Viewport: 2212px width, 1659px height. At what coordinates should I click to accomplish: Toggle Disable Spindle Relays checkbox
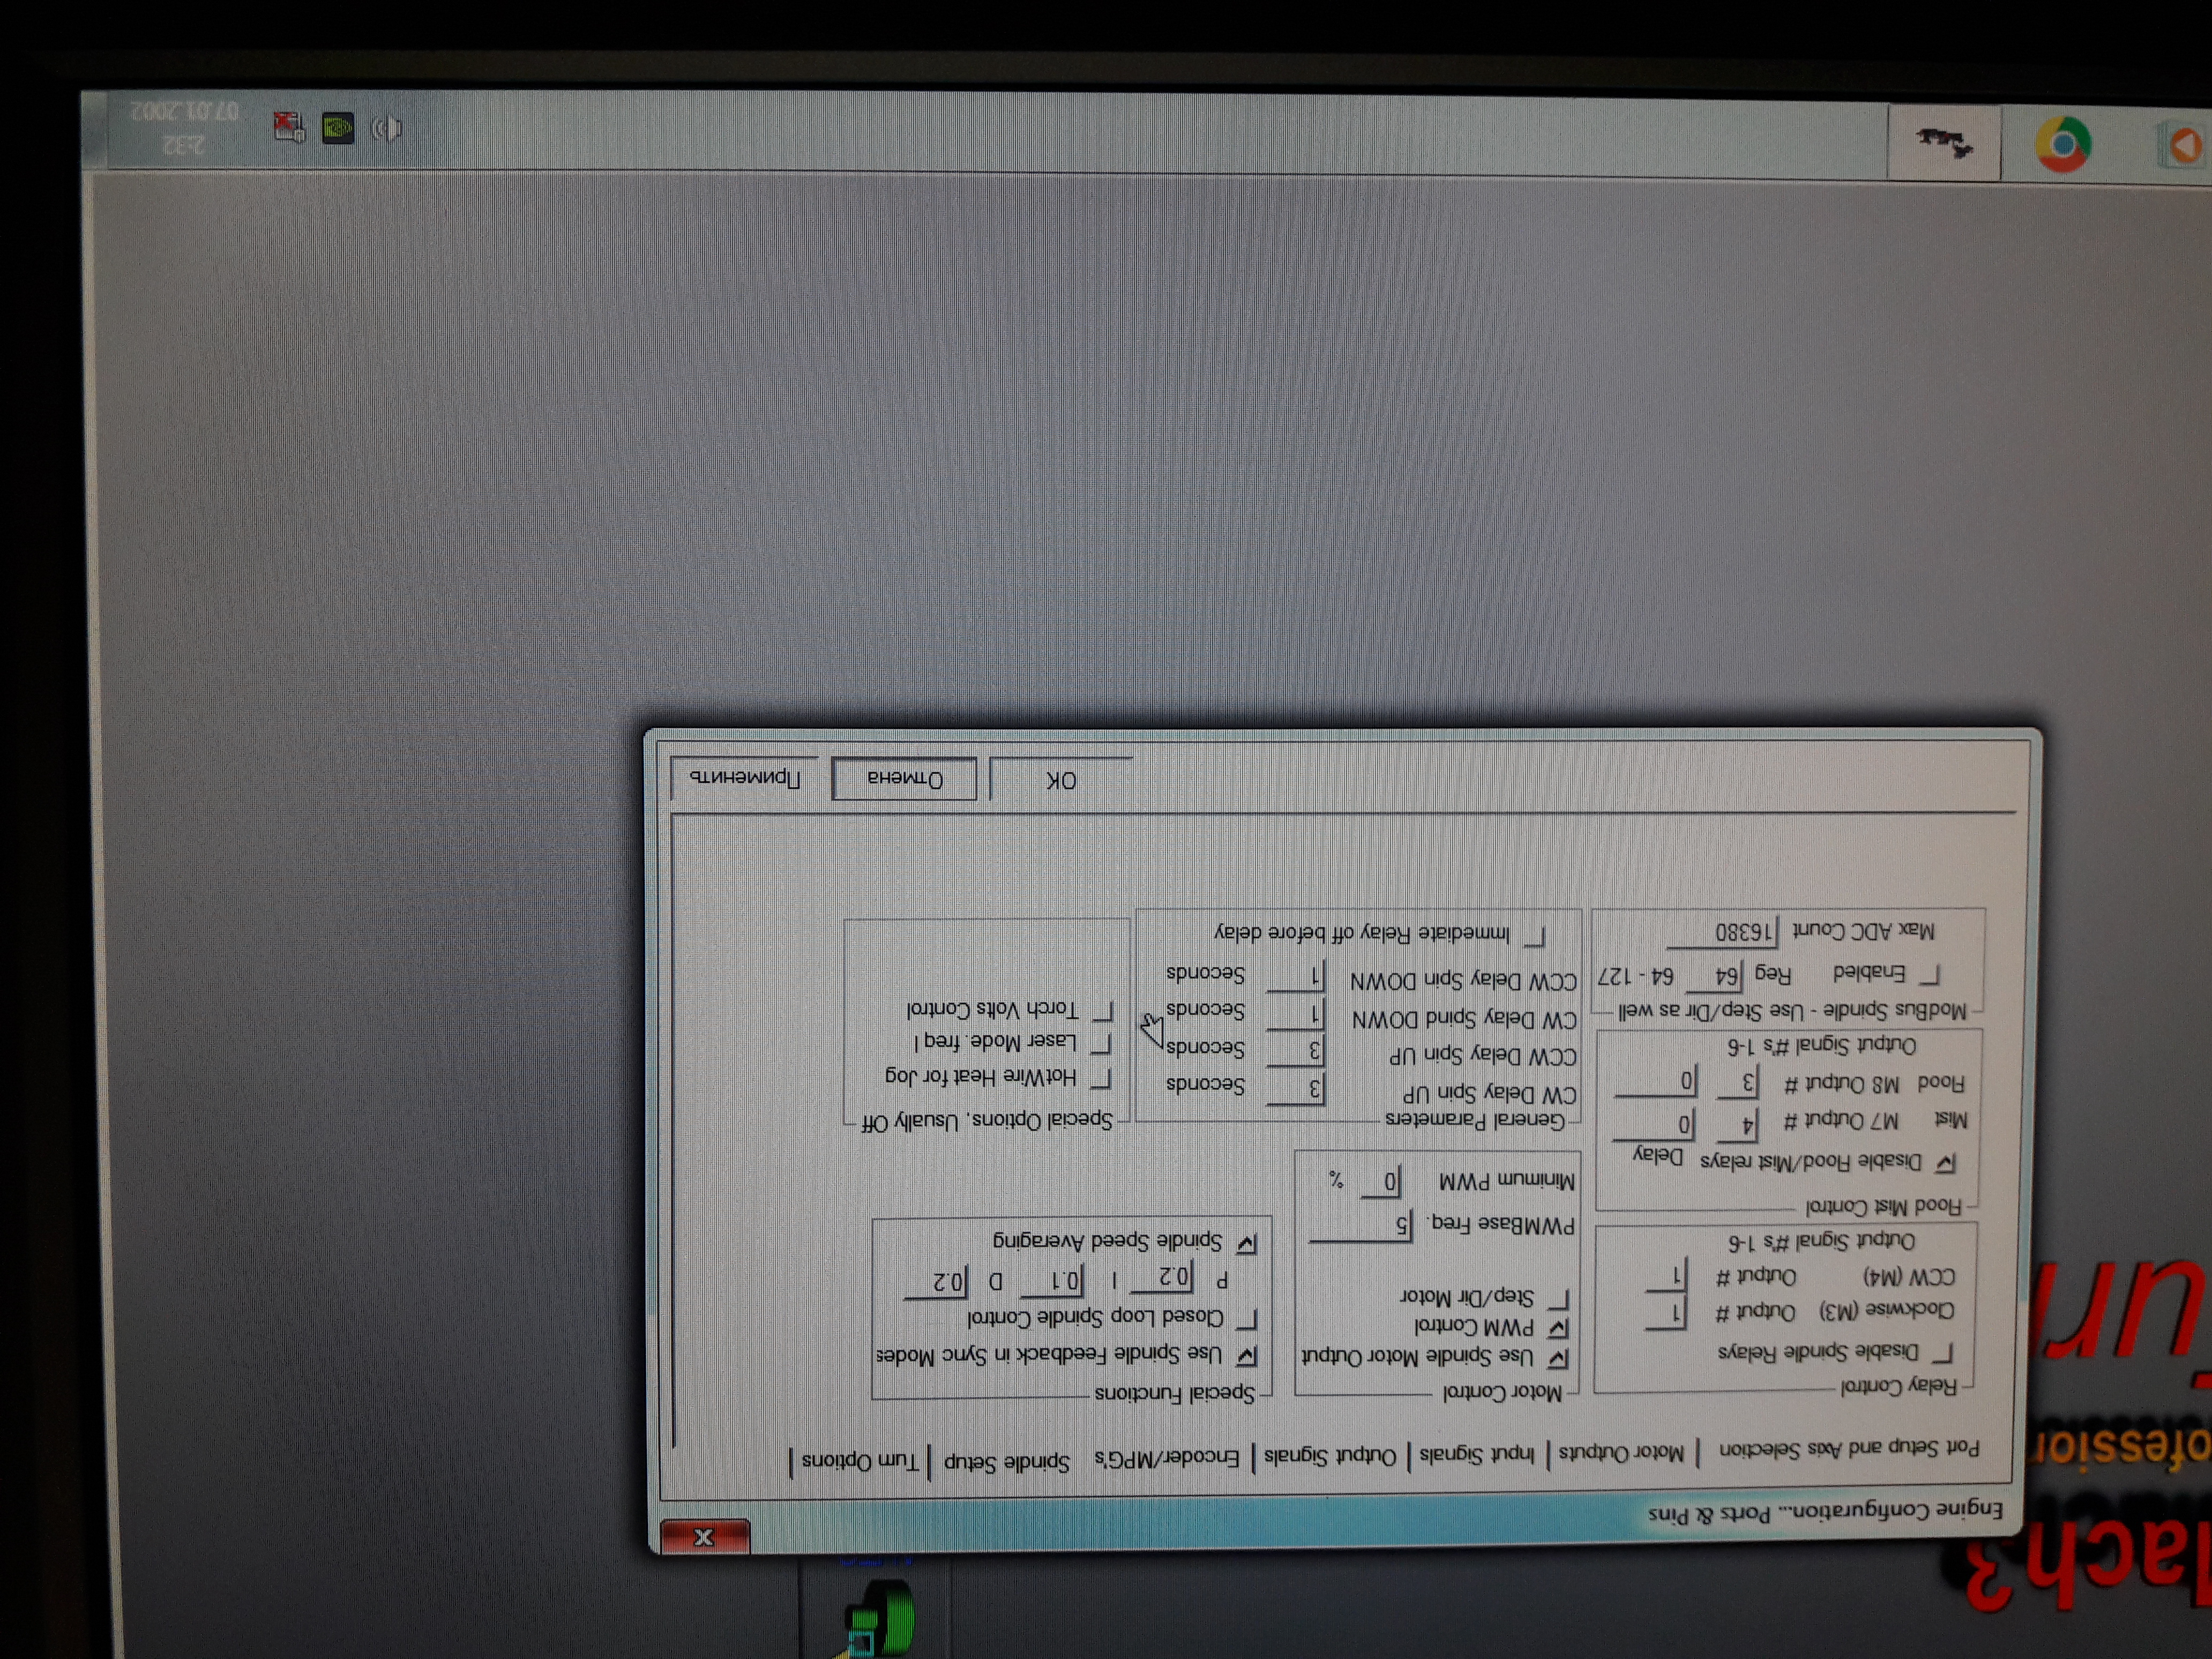(1942, 1354)
